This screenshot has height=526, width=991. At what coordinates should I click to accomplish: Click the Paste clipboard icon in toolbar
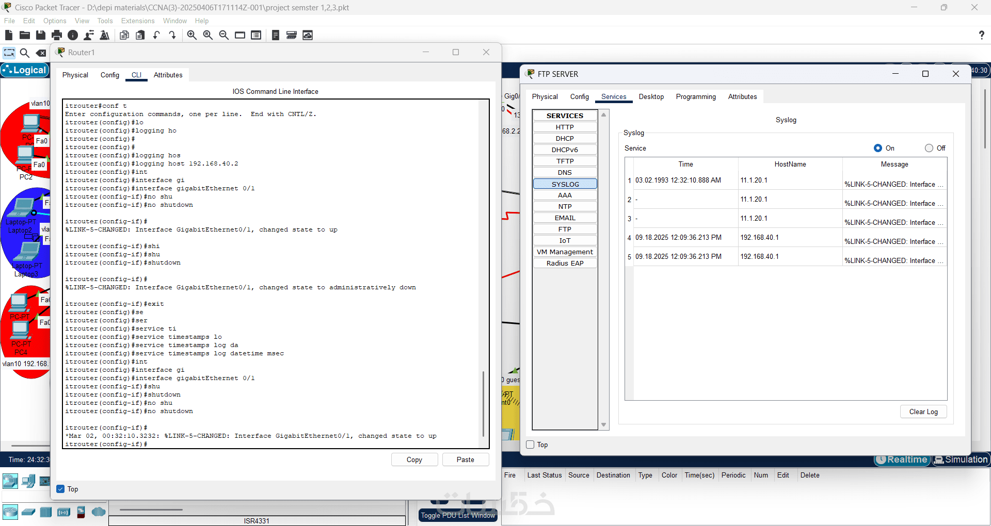pyautogui.click(x=140, y=35)
